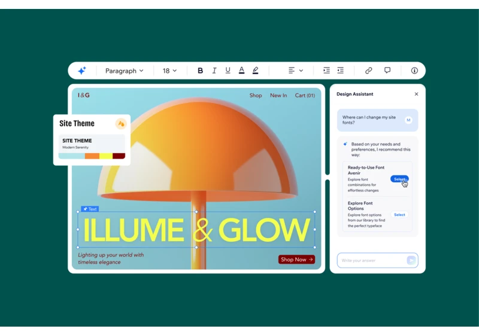This screenshot has width=479, height=335.
Task: Open info with the info icon
Action: tap(414, 71)
